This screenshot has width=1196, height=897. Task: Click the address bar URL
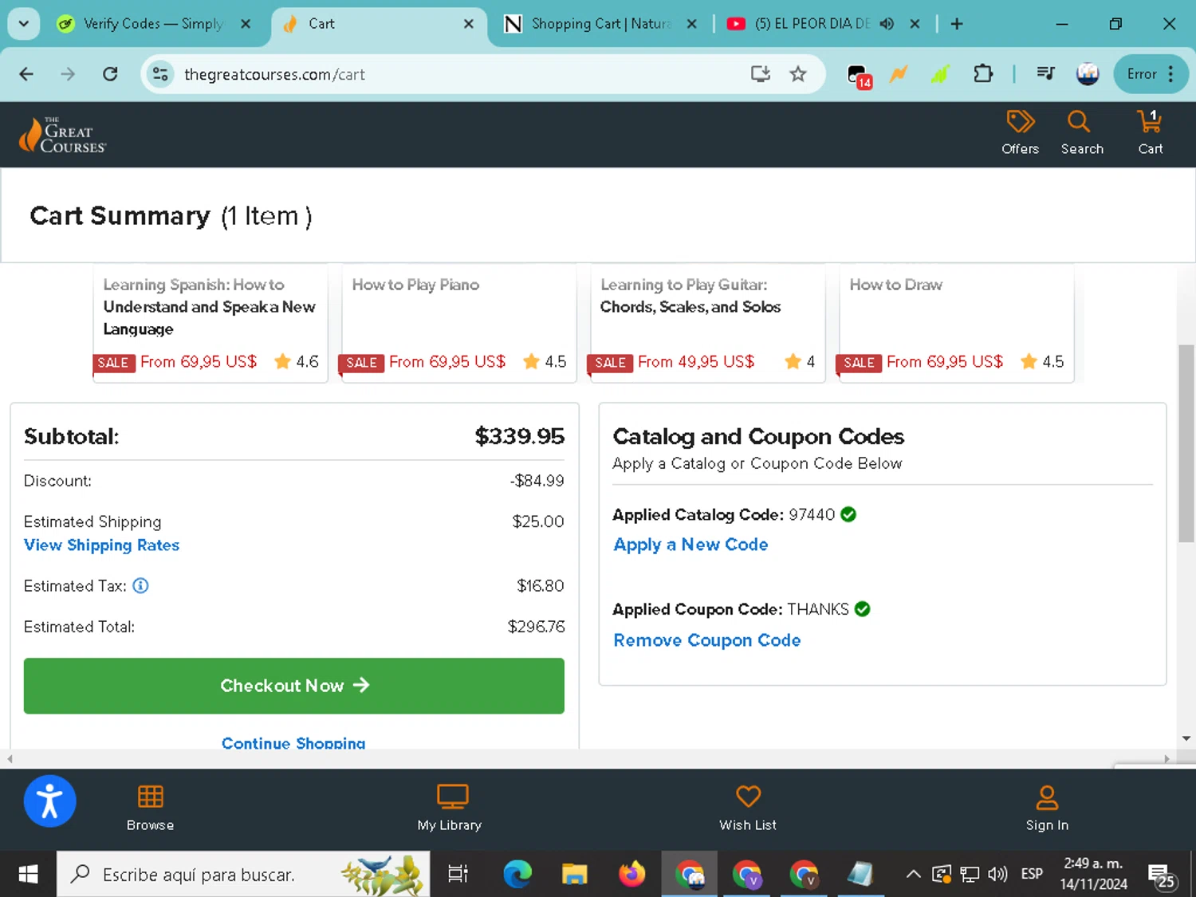[274, 74]
